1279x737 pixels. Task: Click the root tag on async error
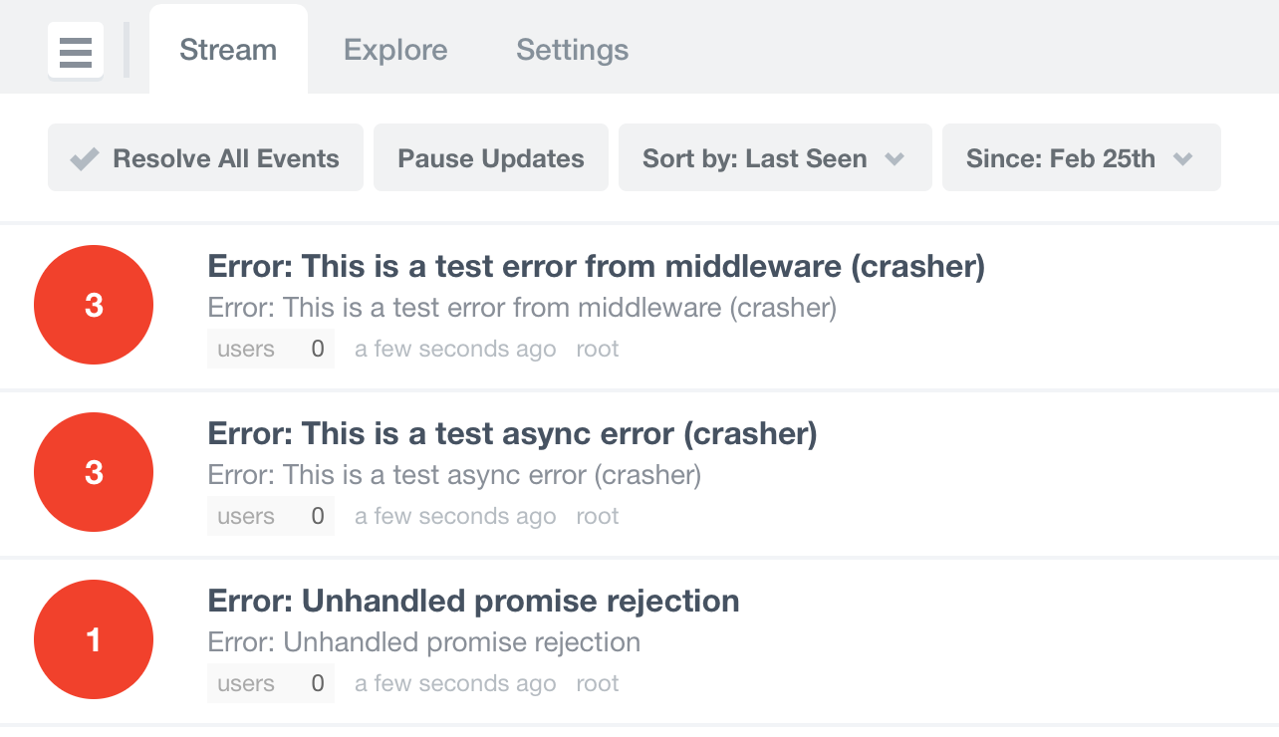[x=598, y=516]
